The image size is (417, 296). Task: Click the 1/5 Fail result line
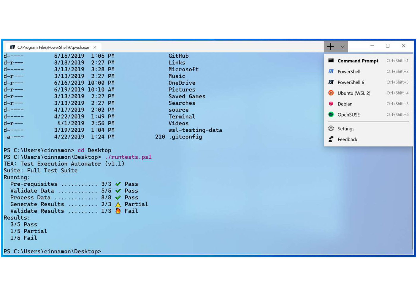tap(24, 238)
